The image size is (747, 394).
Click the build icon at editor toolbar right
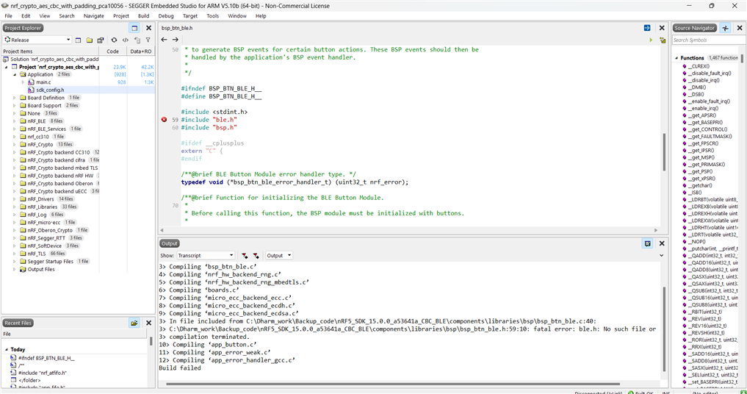tap(663, 40)
